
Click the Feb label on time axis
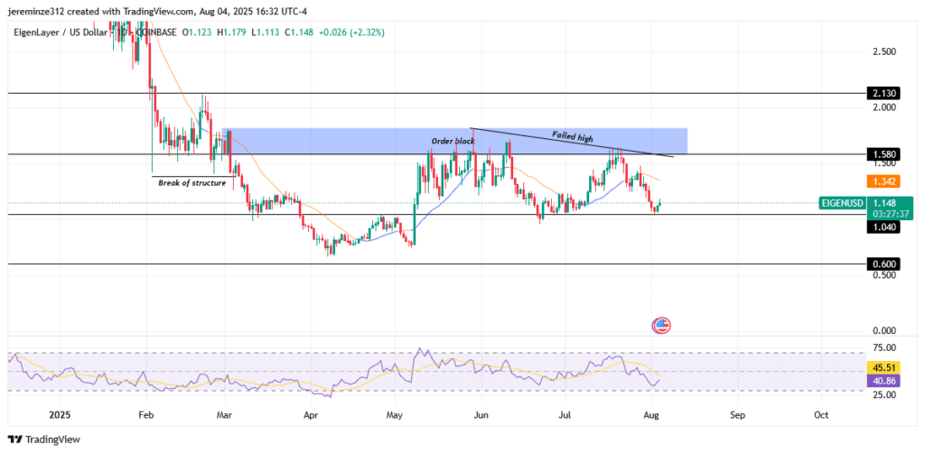[145, 415]
